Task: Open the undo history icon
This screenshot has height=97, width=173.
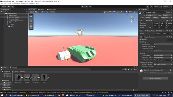Action: pos(148,6)
